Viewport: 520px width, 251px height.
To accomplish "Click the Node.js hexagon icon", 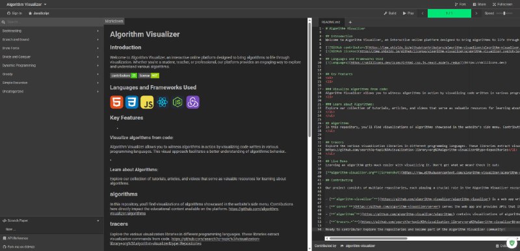I will (177, 102).
